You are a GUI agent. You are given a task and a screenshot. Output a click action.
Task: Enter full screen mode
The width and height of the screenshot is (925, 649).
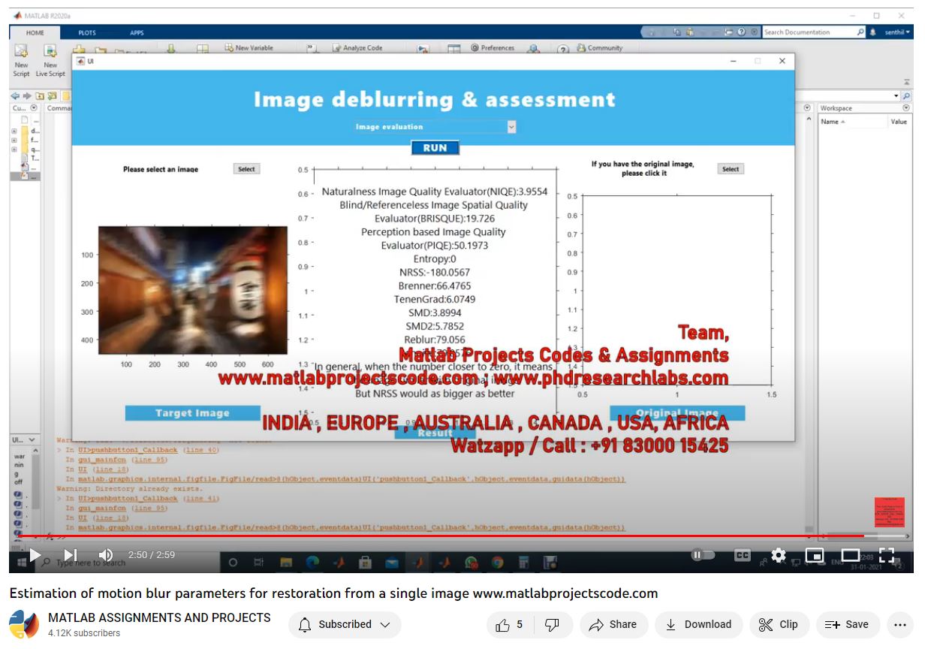(x=887, y=555)
